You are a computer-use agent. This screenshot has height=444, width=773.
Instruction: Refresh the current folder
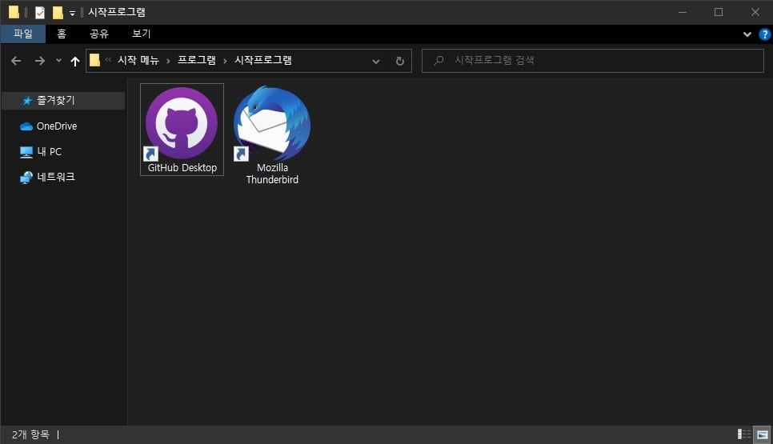(400, 61)
